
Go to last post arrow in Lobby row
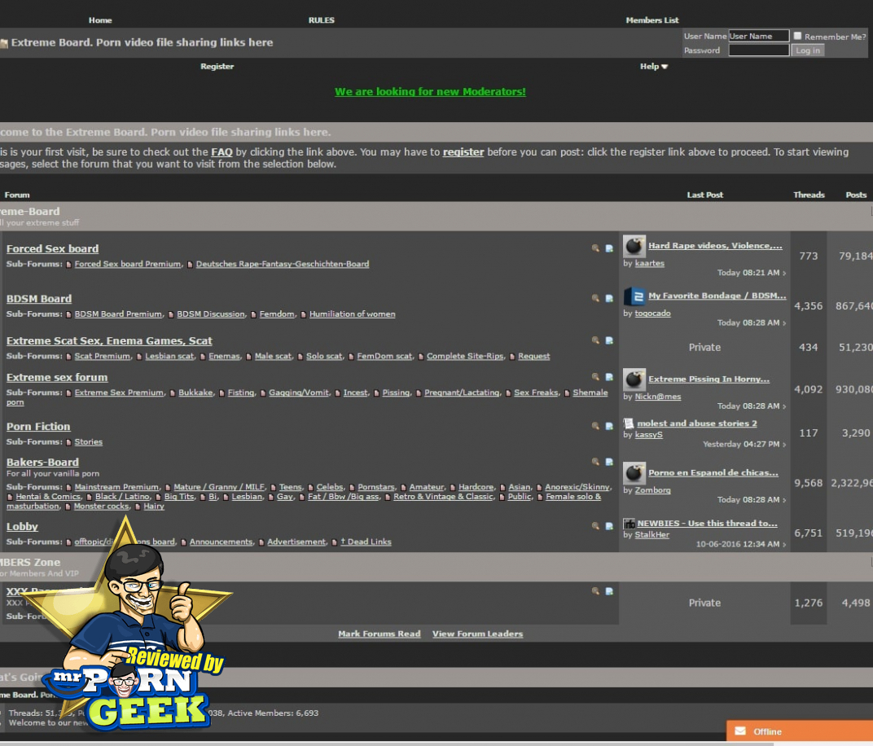(784, 545)
